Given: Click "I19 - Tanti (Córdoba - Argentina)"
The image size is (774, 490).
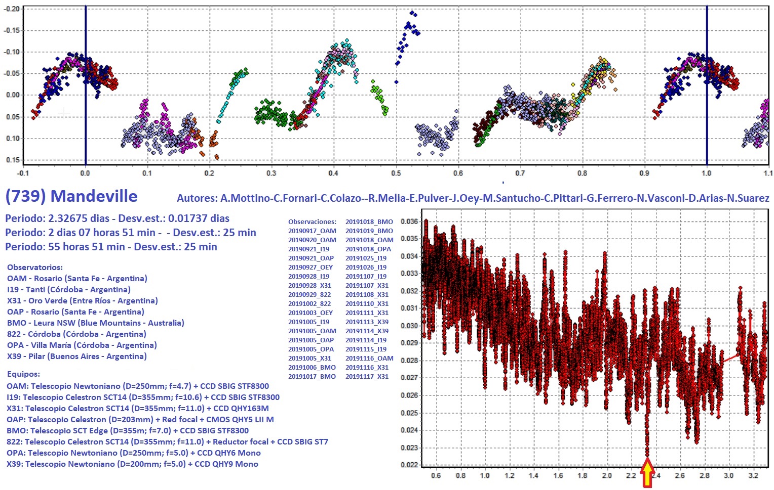Looking at the screenshot, I should click(69, 289).
